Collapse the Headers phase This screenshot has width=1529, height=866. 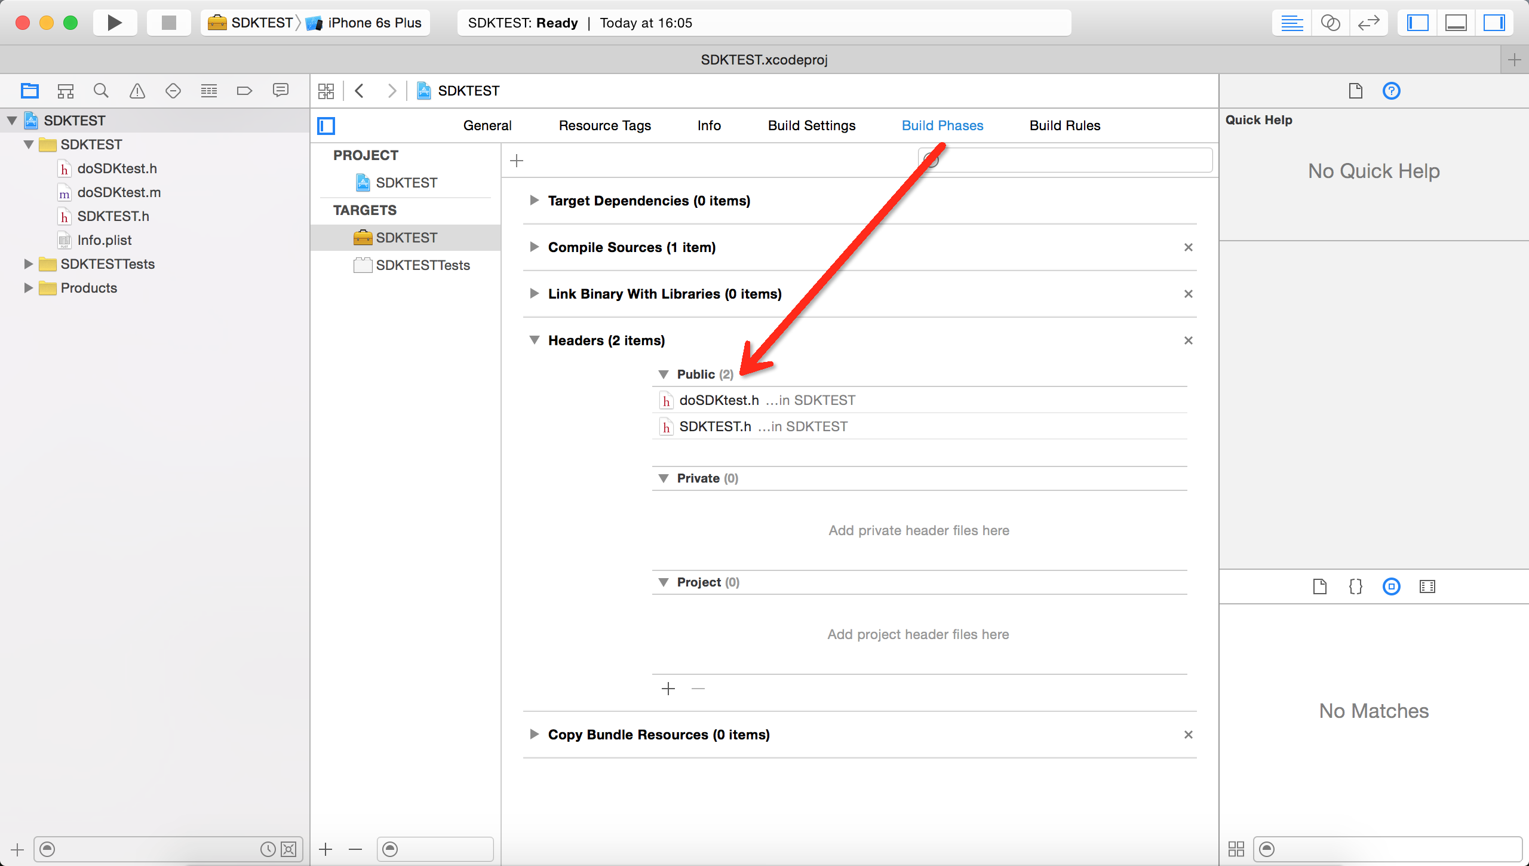535,340
